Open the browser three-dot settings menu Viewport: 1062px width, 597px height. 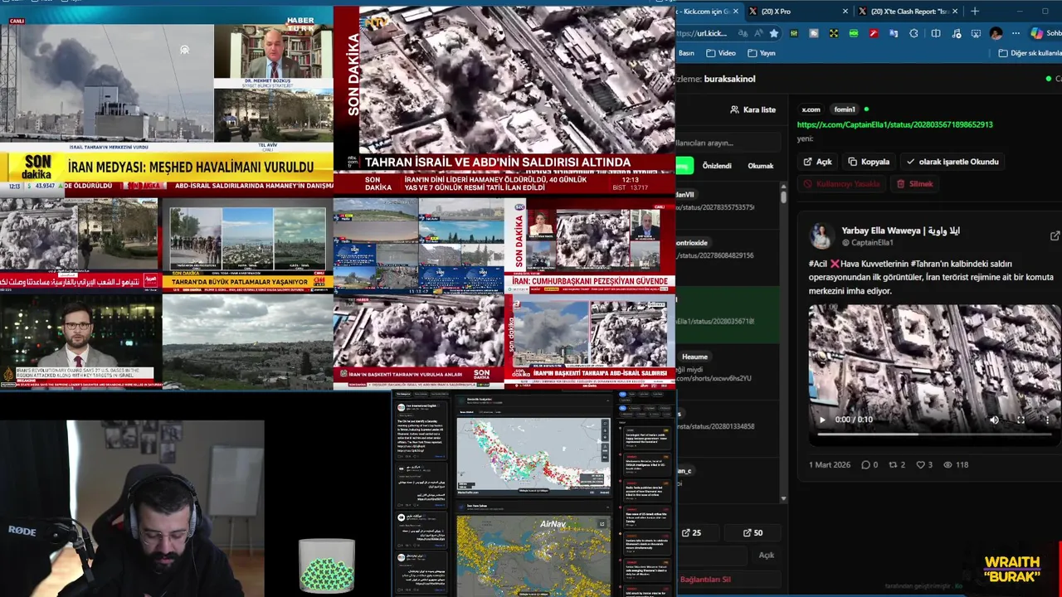point(1016,33)
